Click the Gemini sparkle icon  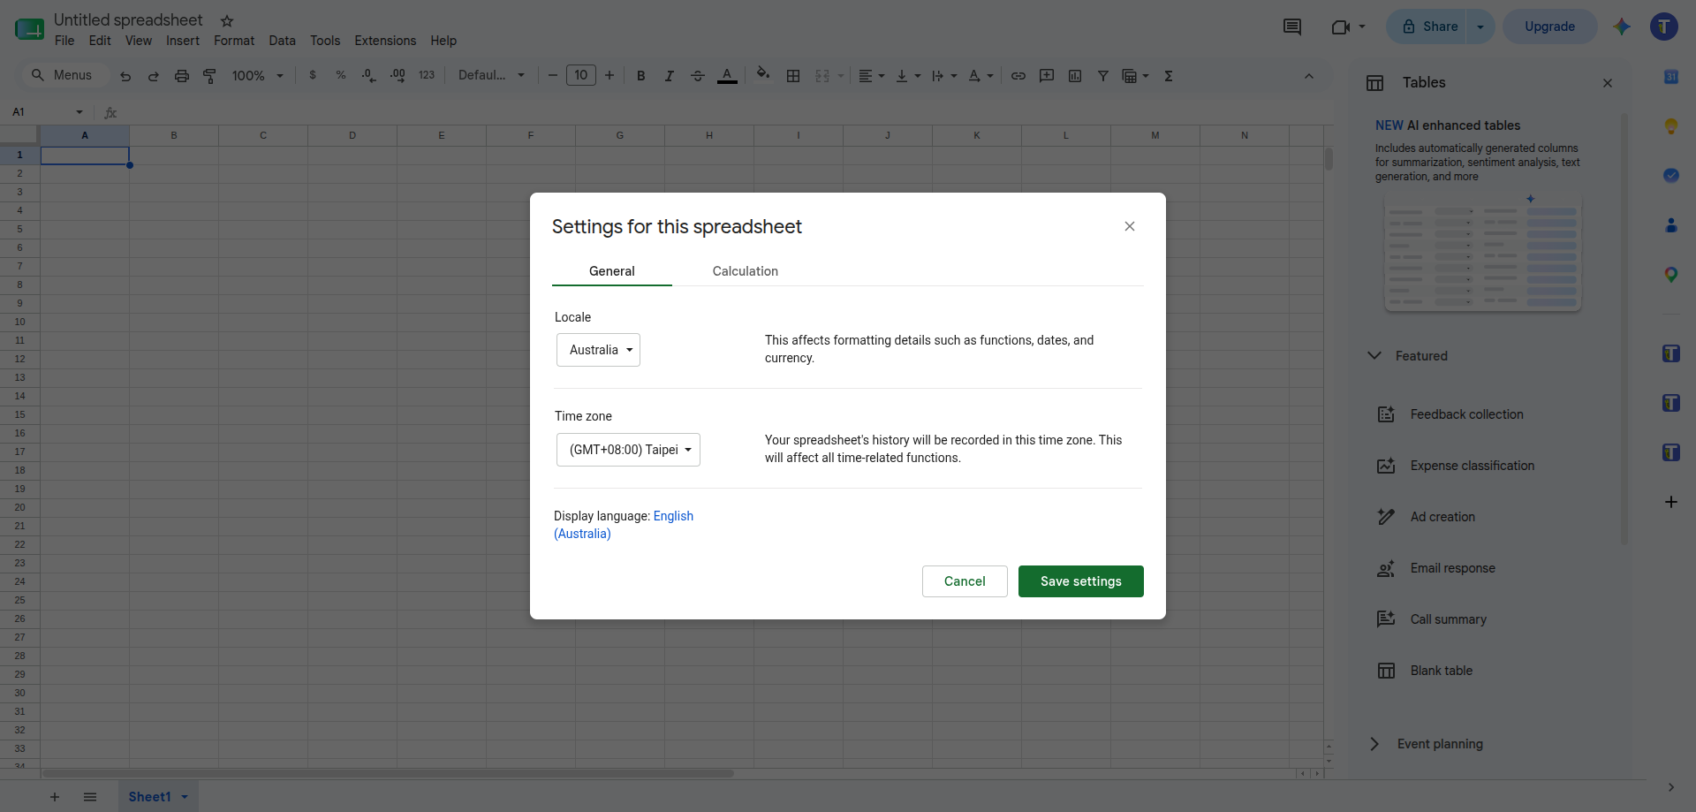(x=1622, y=27)
